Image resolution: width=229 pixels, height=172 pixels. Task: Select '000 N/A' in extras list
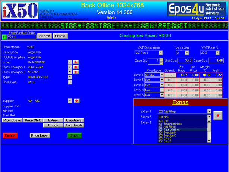(x=182, y=121)
